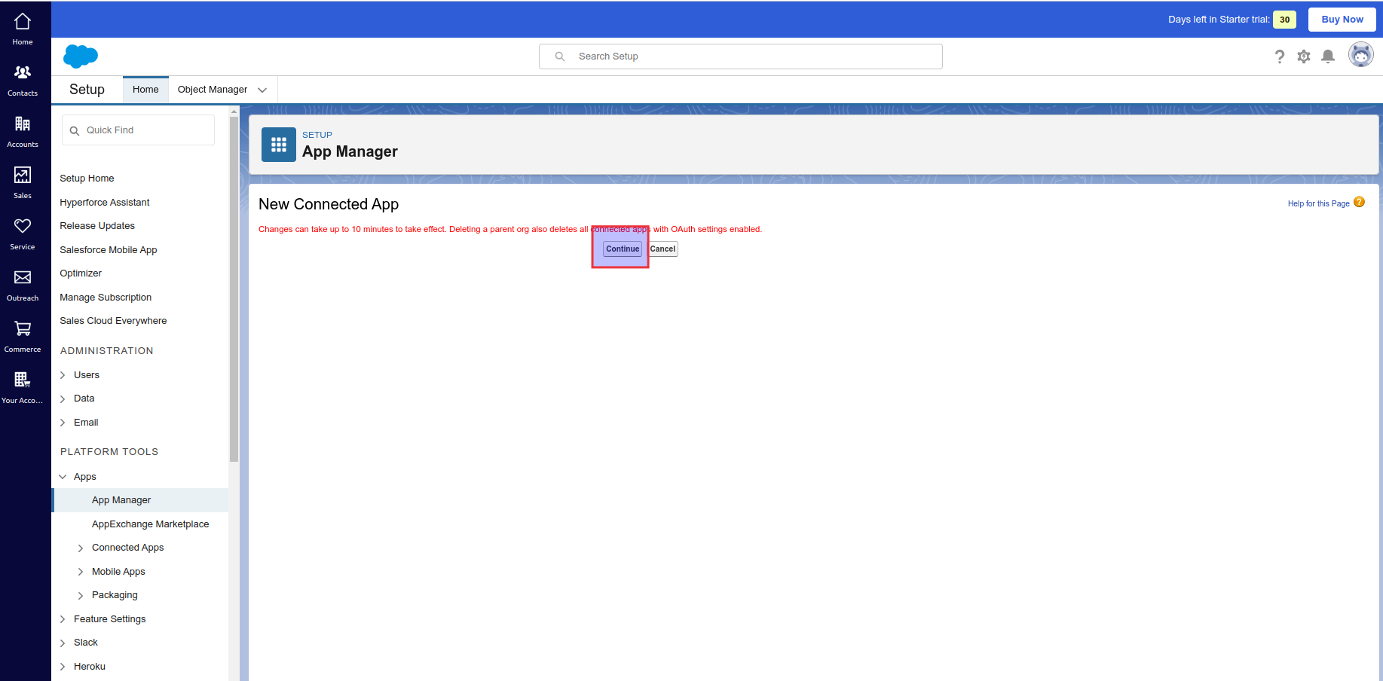Viewport: 1383px width, 681px height.
Task: Click the Buy Now button
Action: [1342, 20]
